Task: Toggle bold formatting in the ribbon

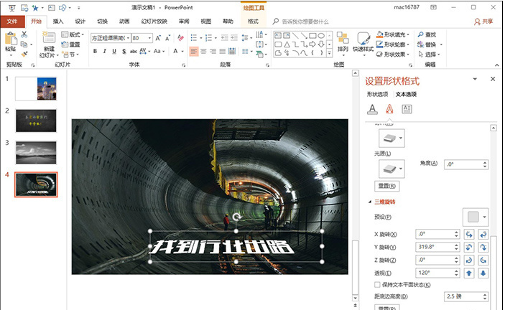Action: 94,51
